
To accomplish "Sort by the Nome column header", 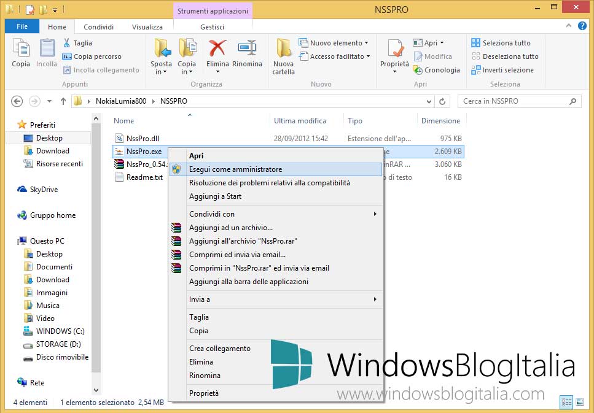I will click(x=124, y=121).
